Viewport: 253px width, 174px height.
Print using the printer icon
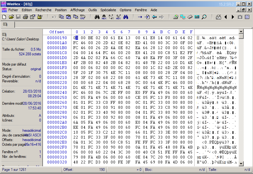[25, 17]
